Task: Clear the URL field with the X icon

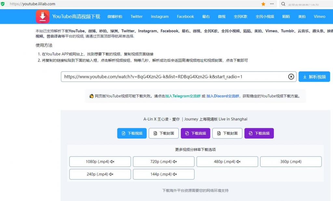Action: (x=291, y=77)
